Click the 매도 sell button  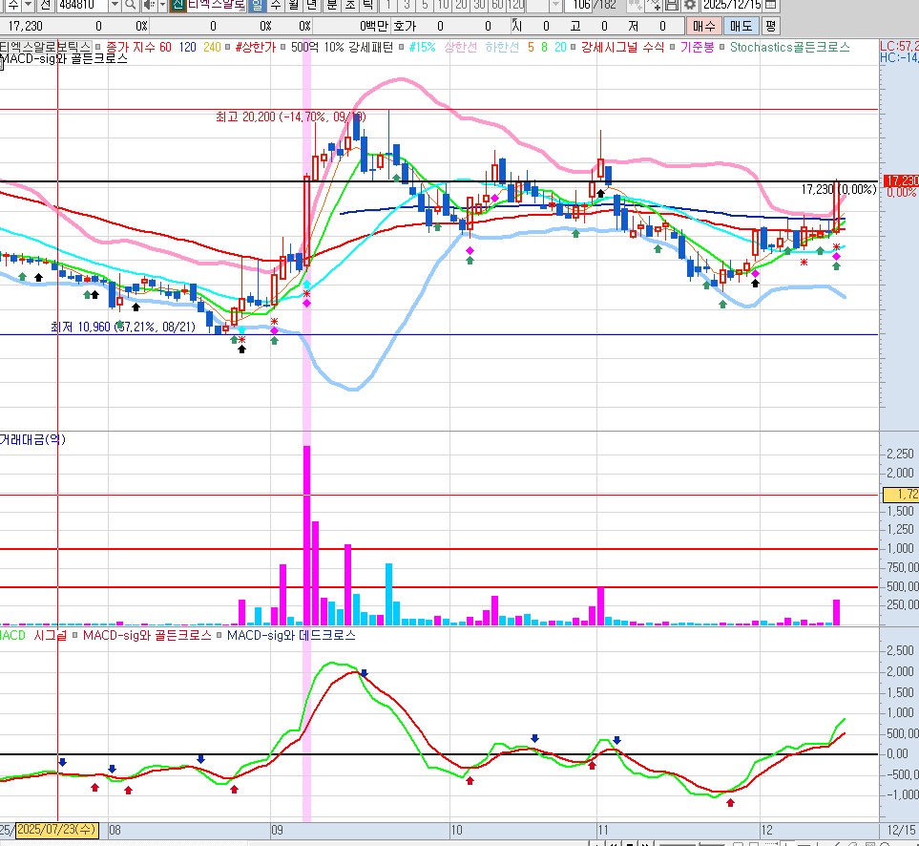pyautogui.click(x=741, y=26)
